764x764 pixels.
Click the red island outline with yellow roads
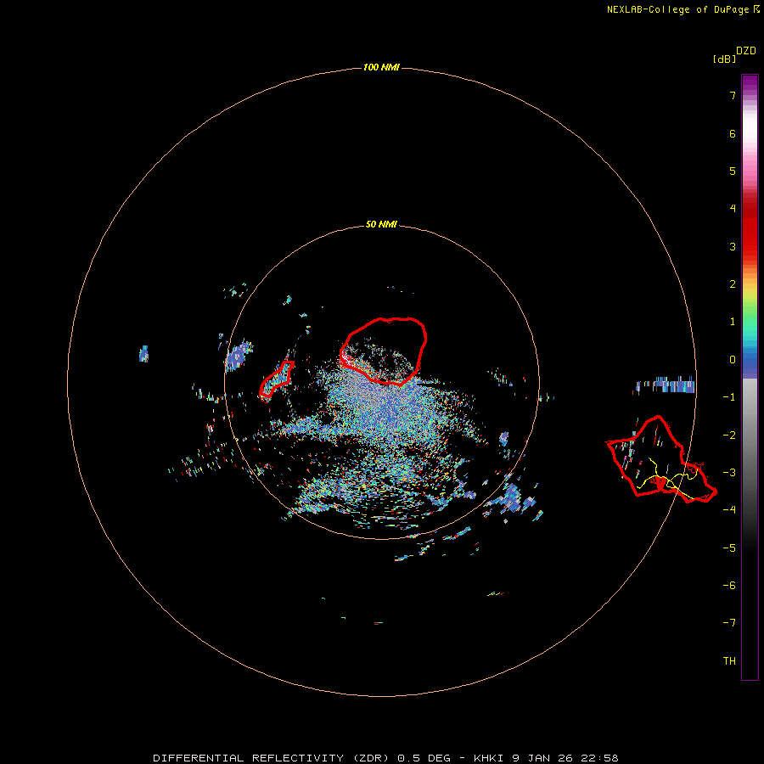tap(661, 459)
